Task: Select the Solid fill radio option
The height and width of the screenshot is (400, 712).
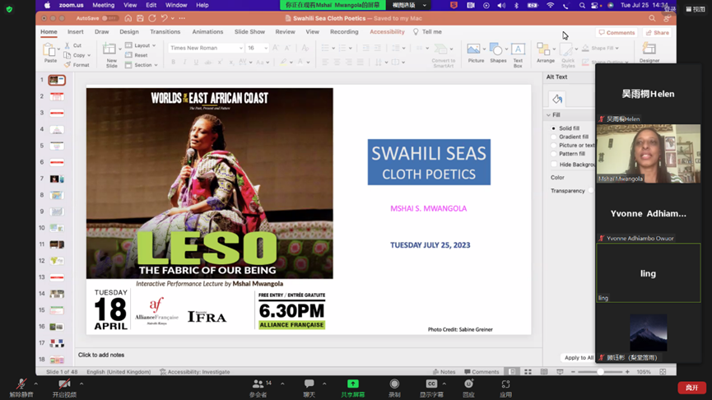Action: (x=554, y=128)
